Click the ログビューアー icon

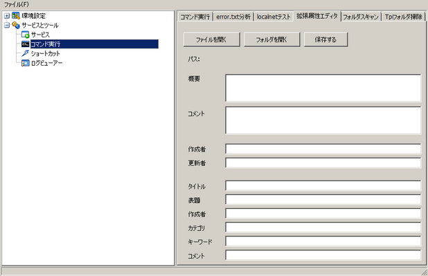tap(25, 63)
